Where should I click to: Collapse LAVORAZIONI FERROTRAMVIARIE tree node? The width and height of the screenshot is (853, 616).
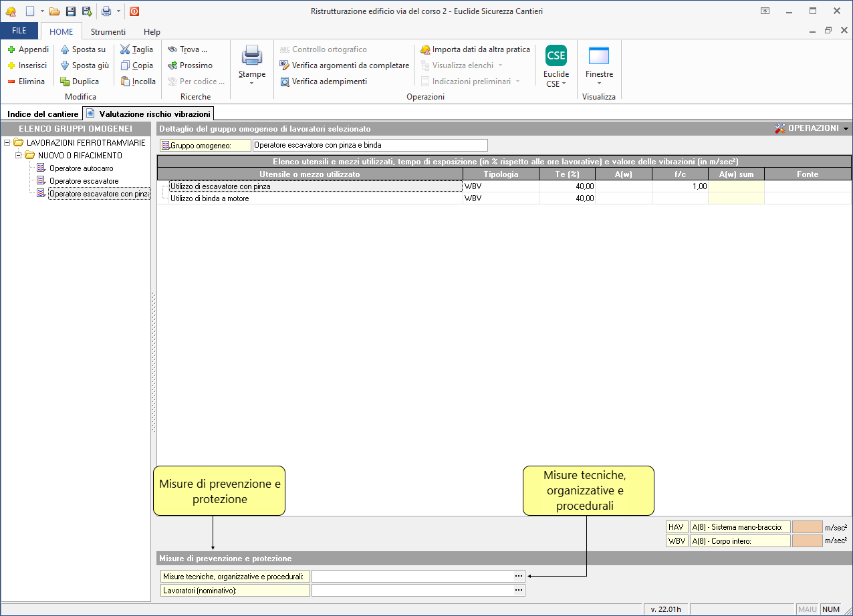click(x=7, y=143)
